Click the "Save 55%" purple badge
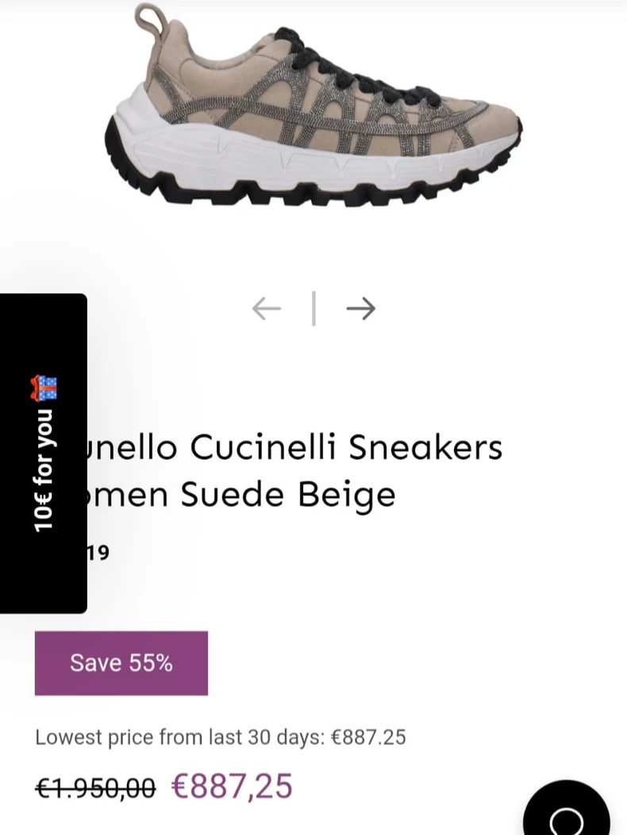 (x=121, y=663)
